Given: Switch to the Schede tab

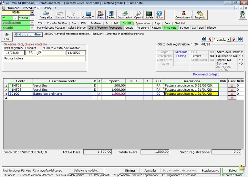Looking at the screenshot, I should pyautogui.click(x=184, y=28).
